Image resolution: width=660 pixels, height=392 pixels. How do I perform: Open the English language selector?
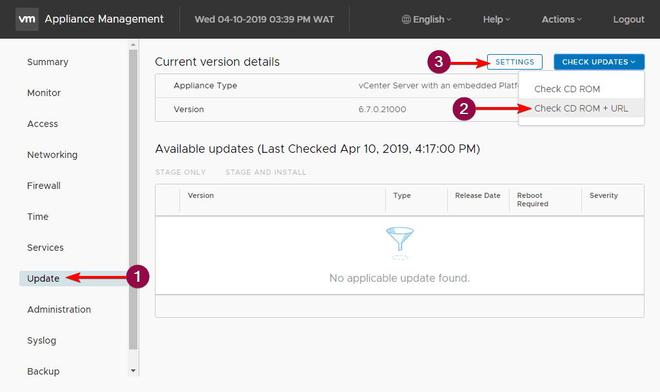point(426,19)
